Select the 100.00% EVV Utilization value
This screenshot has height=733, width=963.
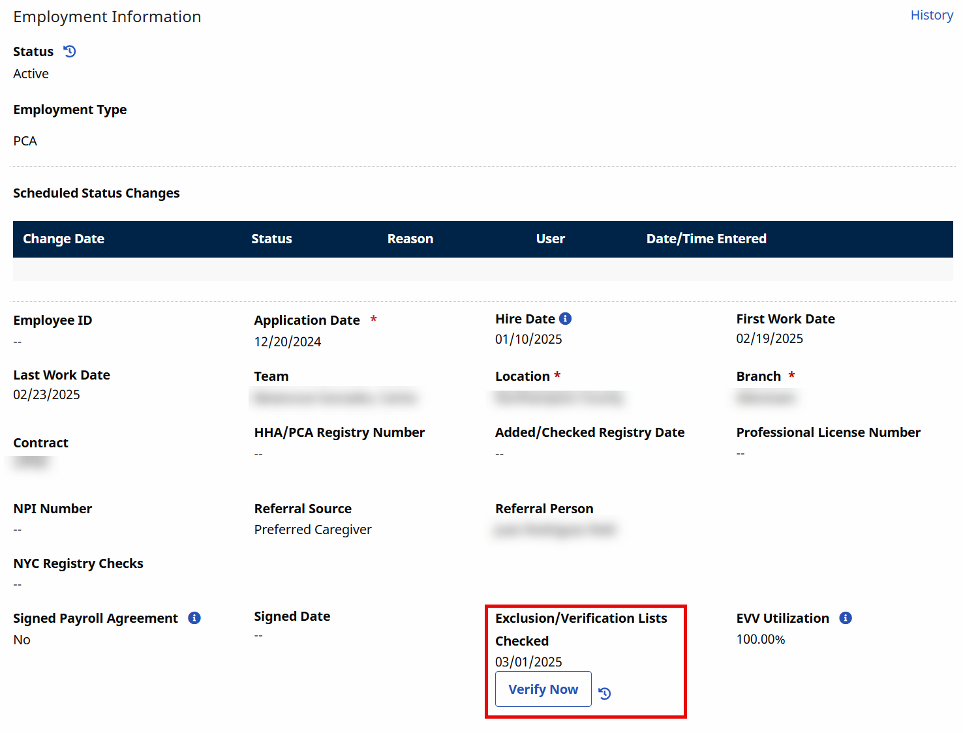[x=760, y=639]
